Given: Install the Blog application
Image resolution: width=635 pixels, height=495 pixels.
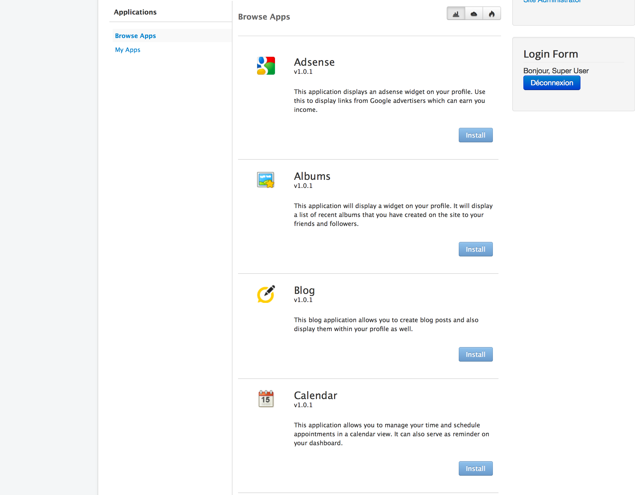Looking at the screenshot, I should [x=475, y=354].
